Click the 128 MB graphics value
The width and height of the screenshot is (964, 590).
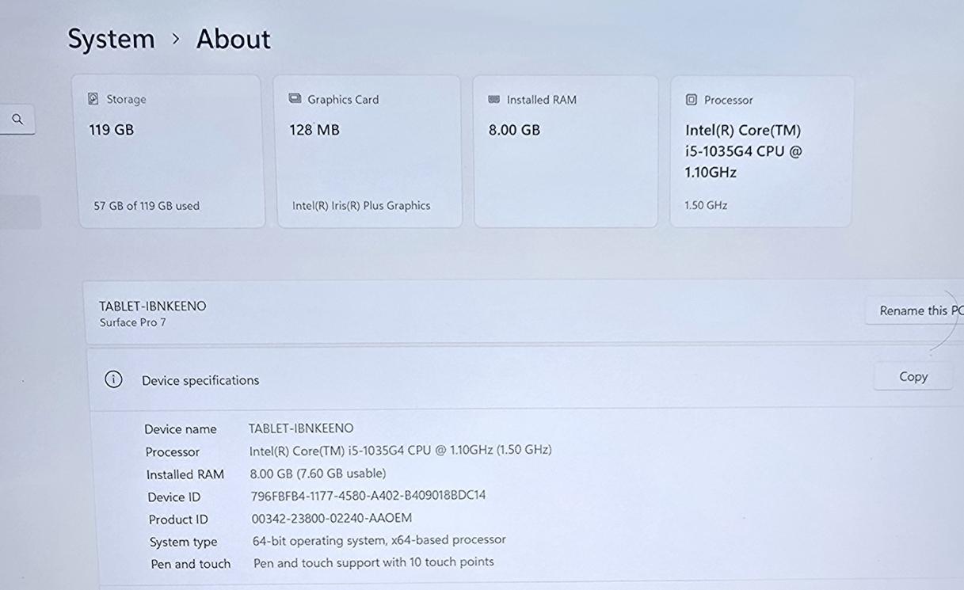click(x=314, y=130)
